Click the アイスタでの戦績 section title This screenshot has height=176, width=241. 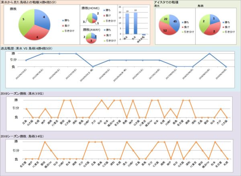point(168,2)
